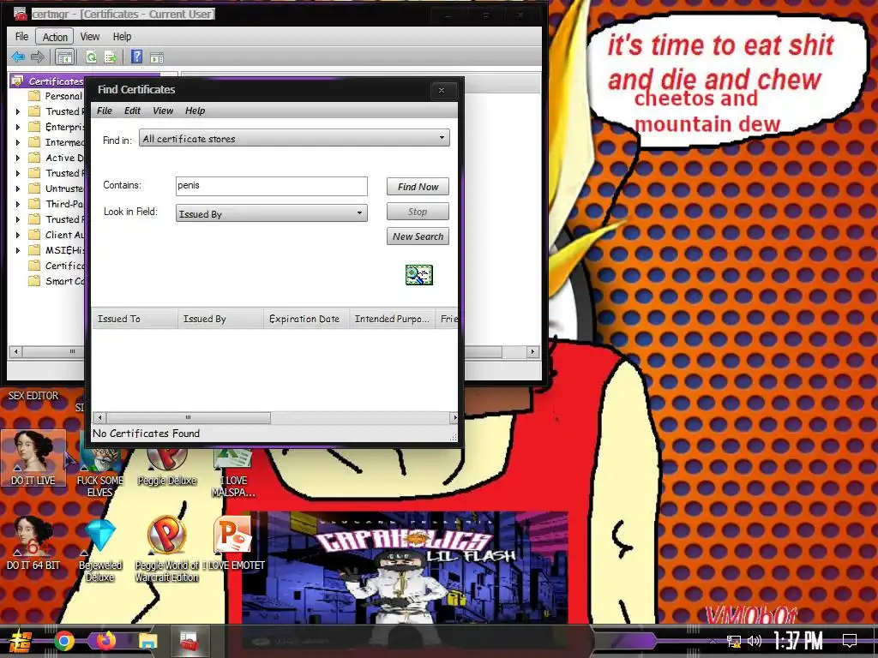Screen dimensions: 878x658
Task: Expand the MSIEHis... folder node
Action: pos(18,250)
